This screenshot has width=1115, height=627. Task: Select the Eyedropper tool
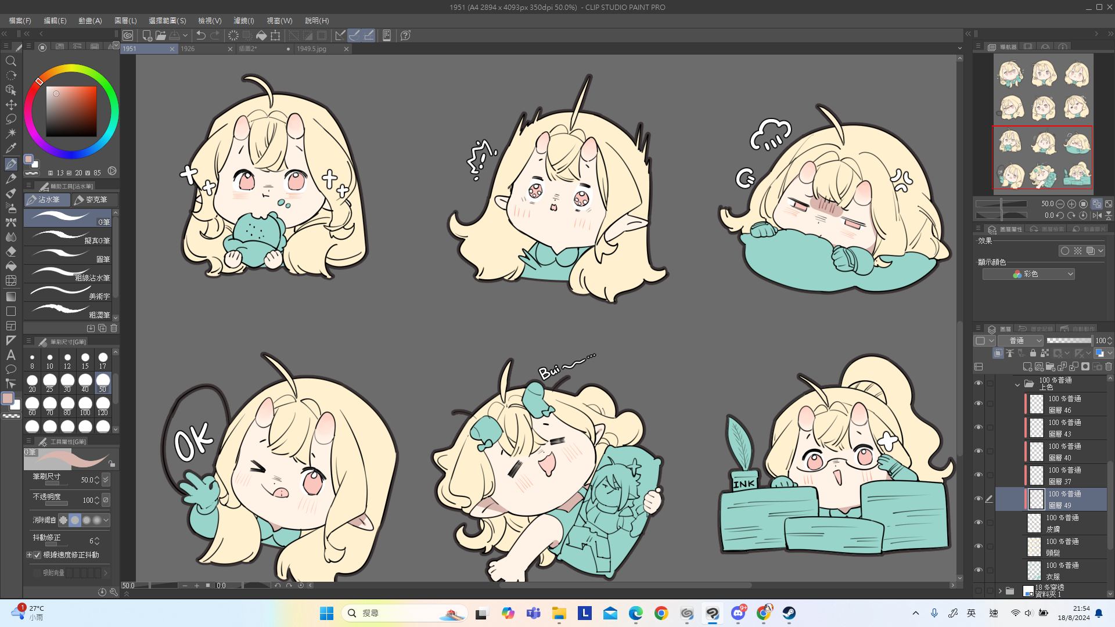pos(10,148)
